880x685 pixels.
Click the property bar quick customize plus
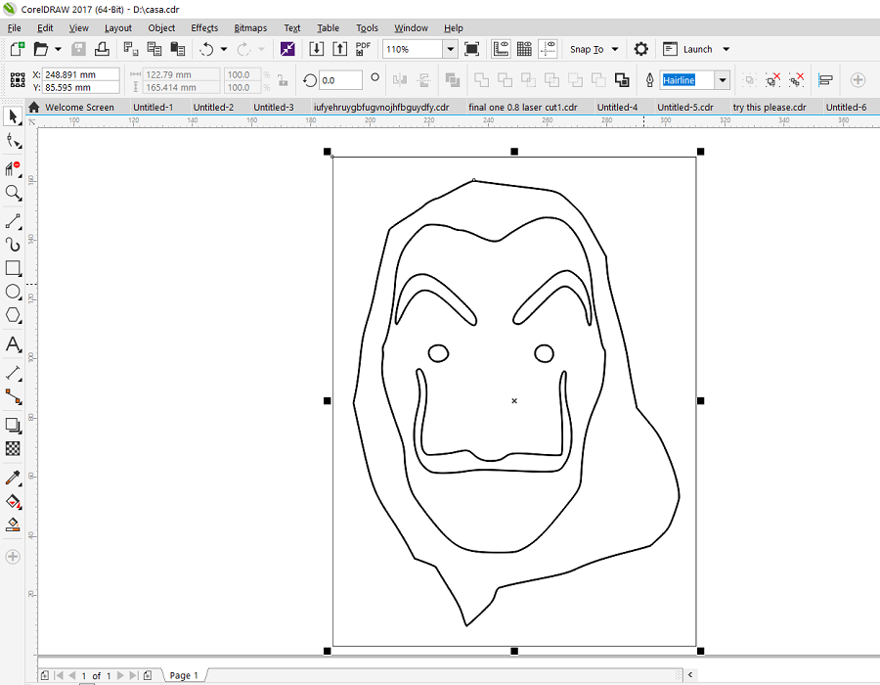pyautogui.click(x=858, y=80)
